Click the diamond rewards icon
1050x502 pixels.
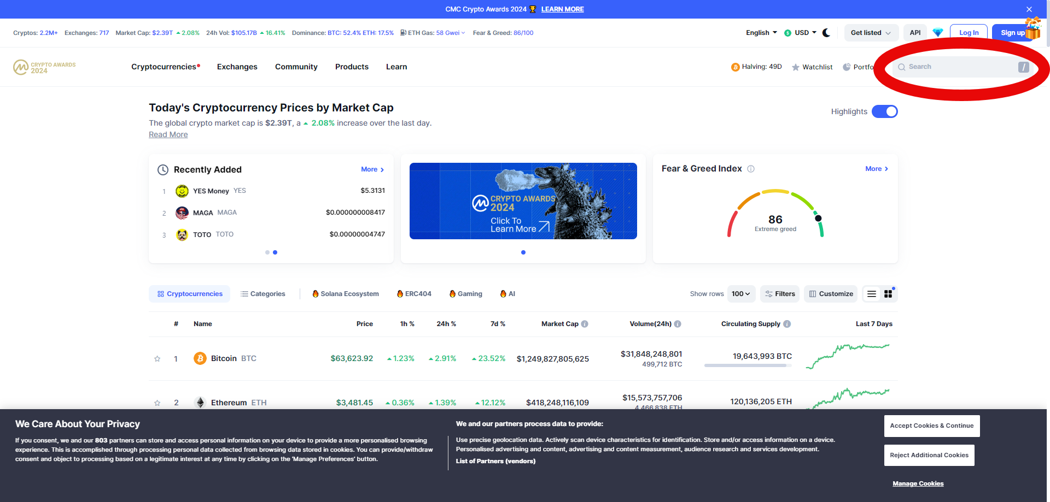938,33
